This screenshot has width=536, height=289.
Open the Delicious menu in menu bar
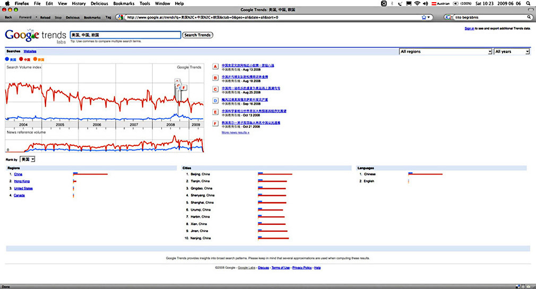[x=99, y=3]
